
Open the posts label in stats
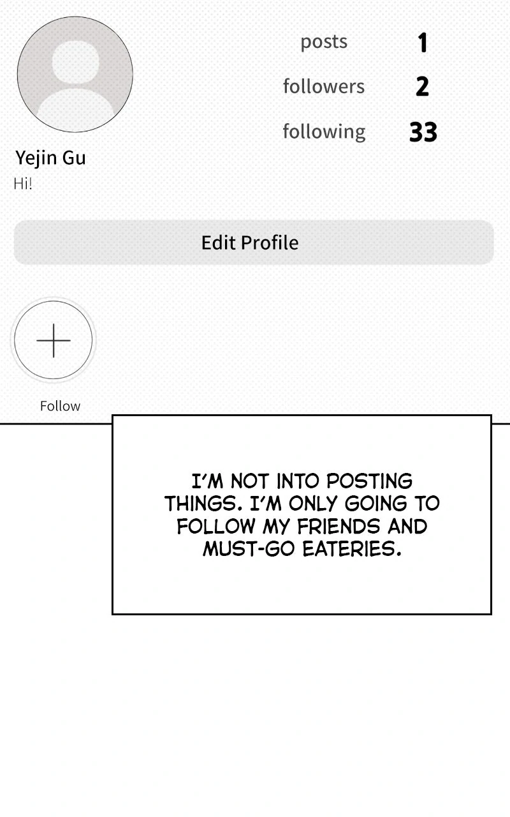point(324,41)
